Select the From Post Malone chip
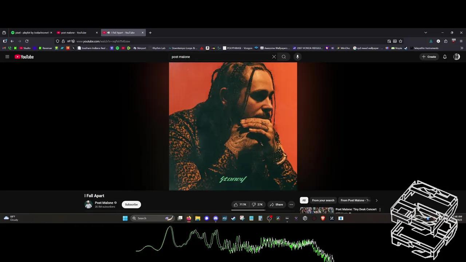This screenshot has height=262, width=466. [355, 201]
